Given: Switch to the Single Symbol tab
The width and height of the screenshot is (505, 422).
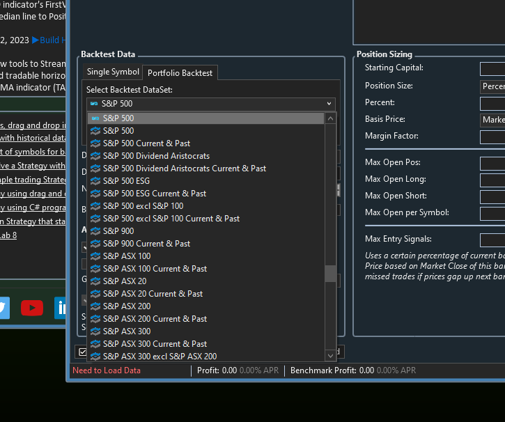Looking at the screenshot, I should point(113,72).
